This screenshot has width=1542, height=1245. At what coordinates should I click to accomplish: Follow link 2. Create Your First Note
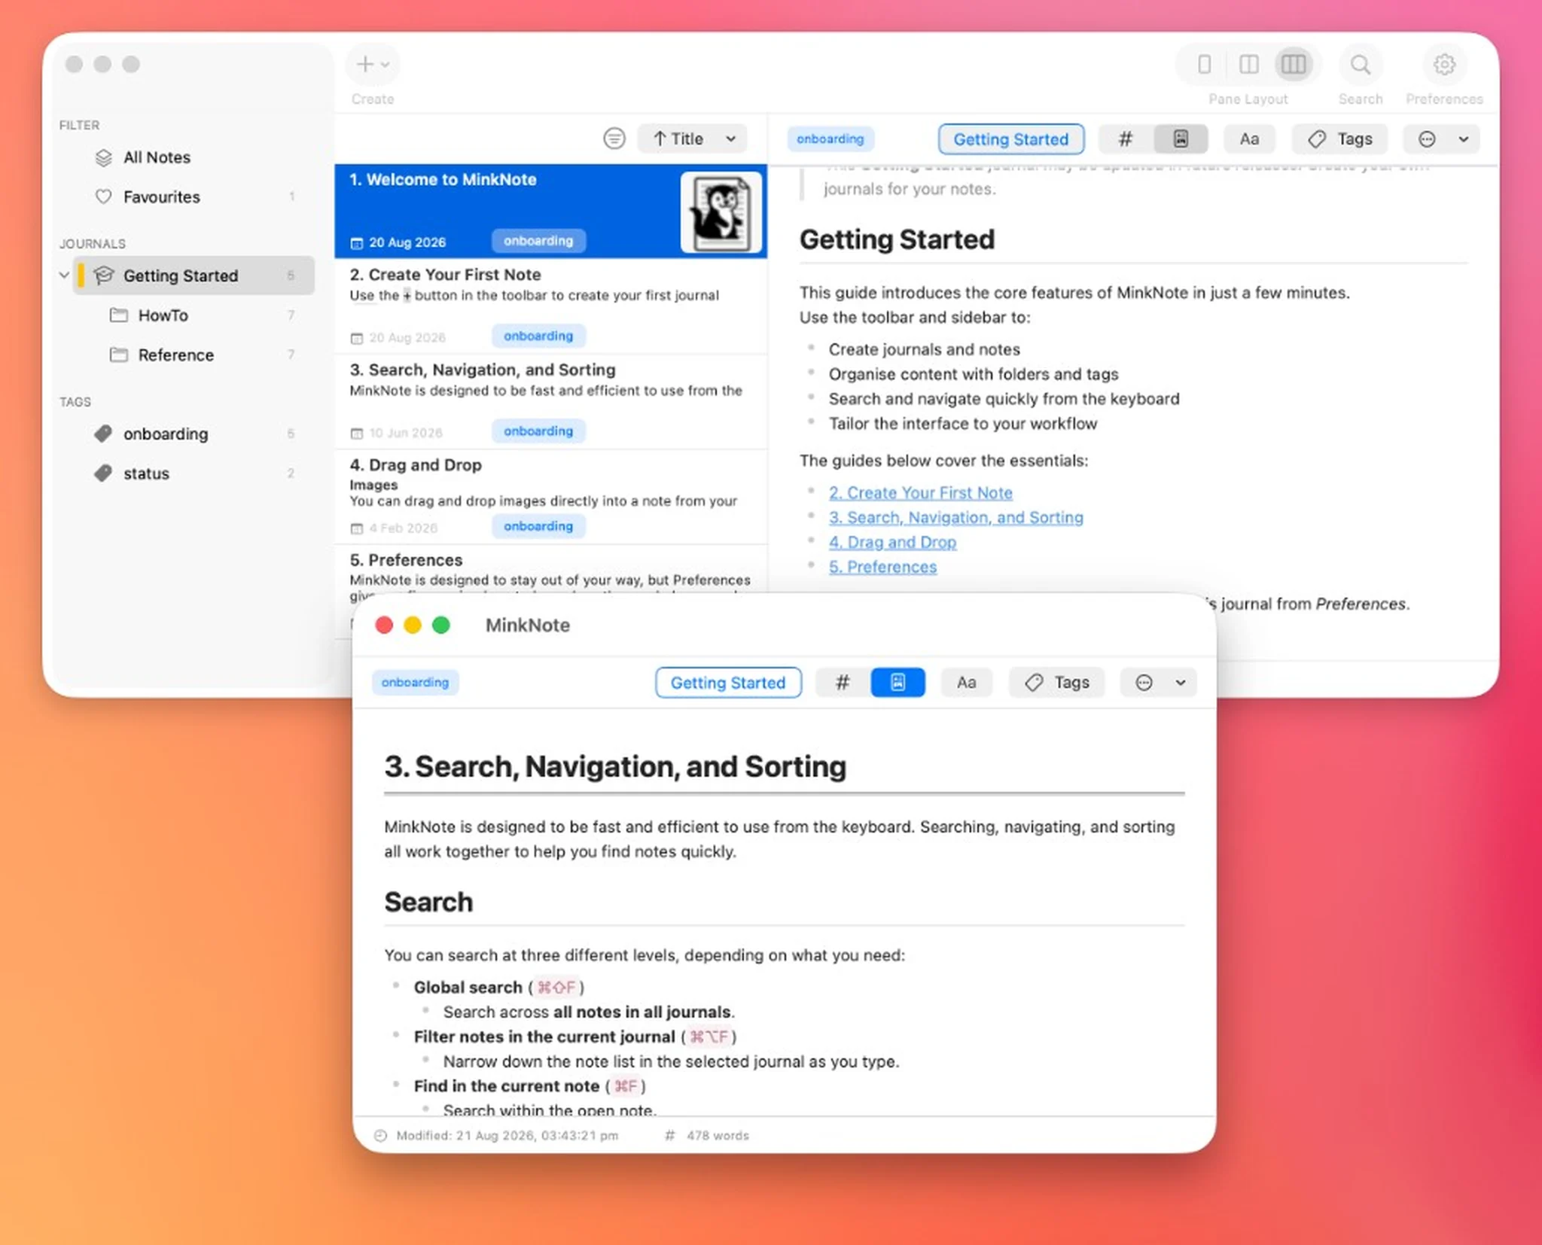tap(920, 492)
